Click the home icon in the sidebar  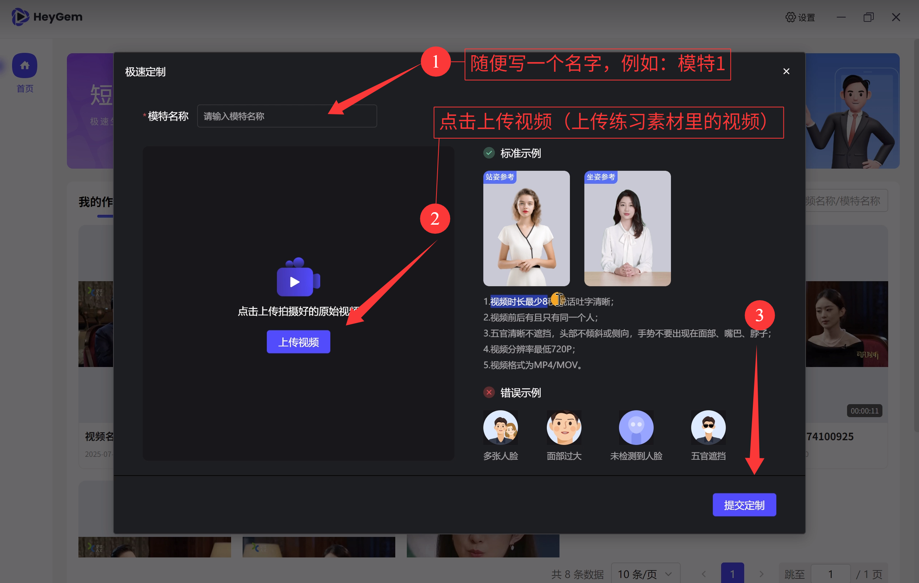25,66
